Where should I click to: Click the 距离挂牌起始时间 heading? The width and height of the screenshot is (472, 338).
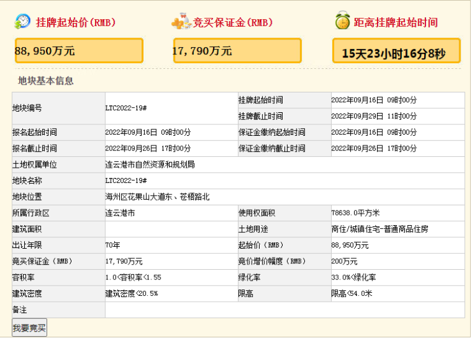(395, 22)
